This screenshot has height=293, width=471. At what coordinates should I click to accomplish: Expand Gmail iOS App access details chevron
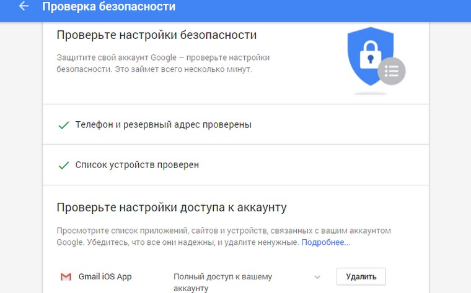317,277
